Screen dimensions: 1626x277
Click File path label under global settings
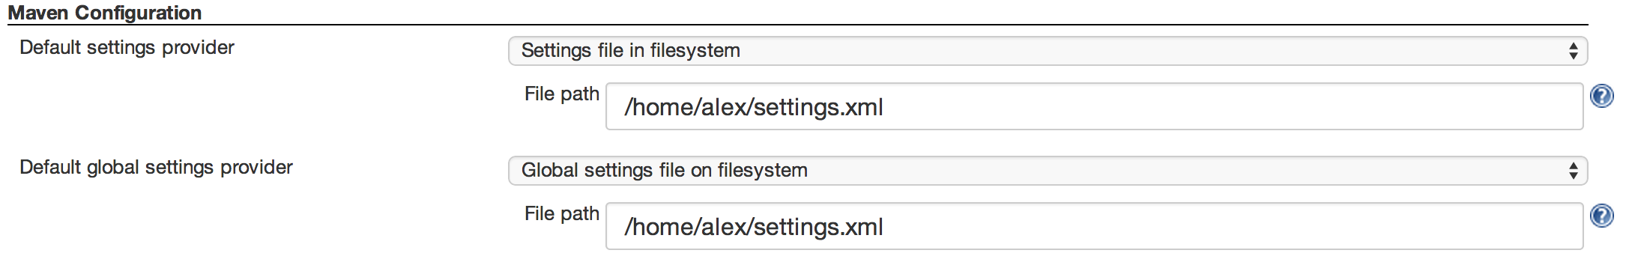pyautogui.click(x=561, y=214)
